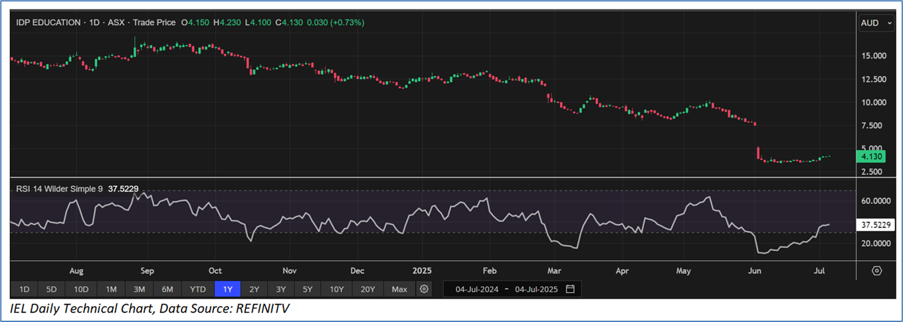Choose the 3M range button

[139, 289]
